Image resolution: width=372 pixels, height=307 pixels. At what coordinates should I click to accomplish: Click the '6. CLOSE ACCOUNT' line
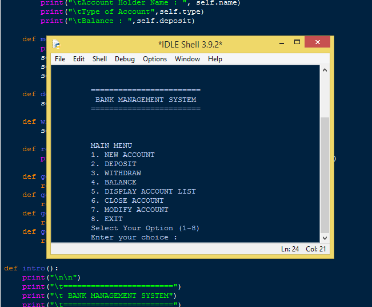127,200
